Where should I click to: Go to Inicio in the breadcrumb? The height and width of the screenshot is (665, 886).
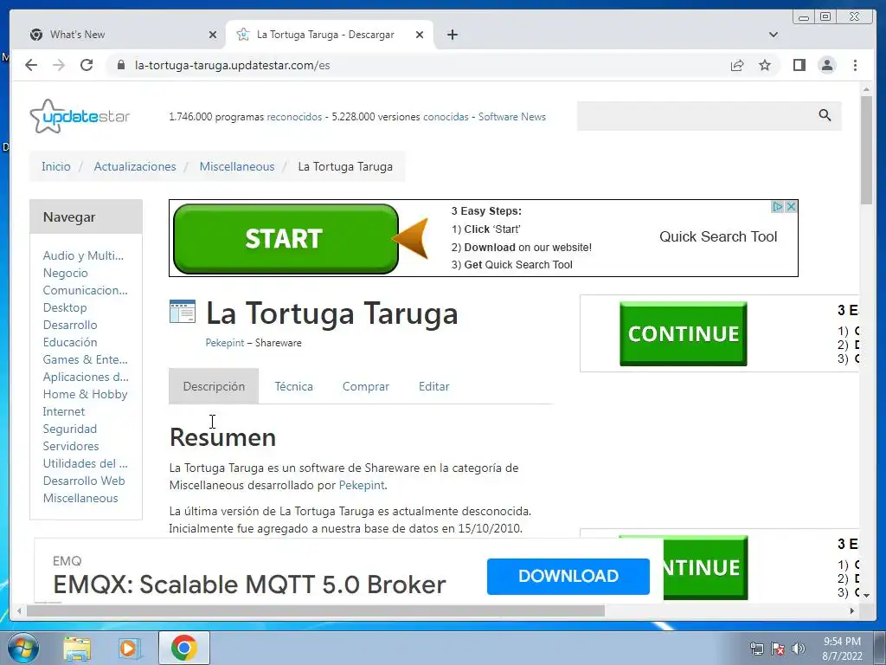pos(56,166)
